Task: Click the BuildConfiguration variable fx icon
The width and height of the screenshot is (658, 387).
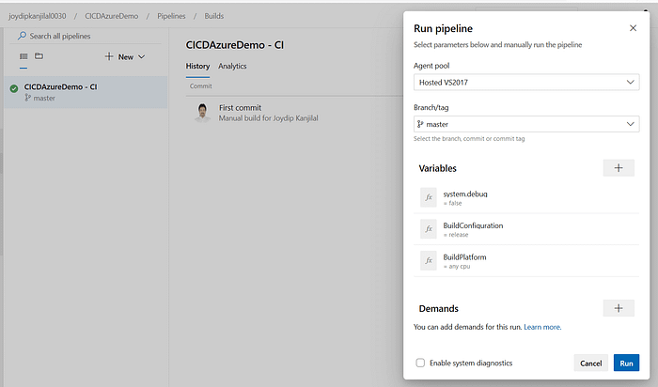Action: [x=429, y=229]
